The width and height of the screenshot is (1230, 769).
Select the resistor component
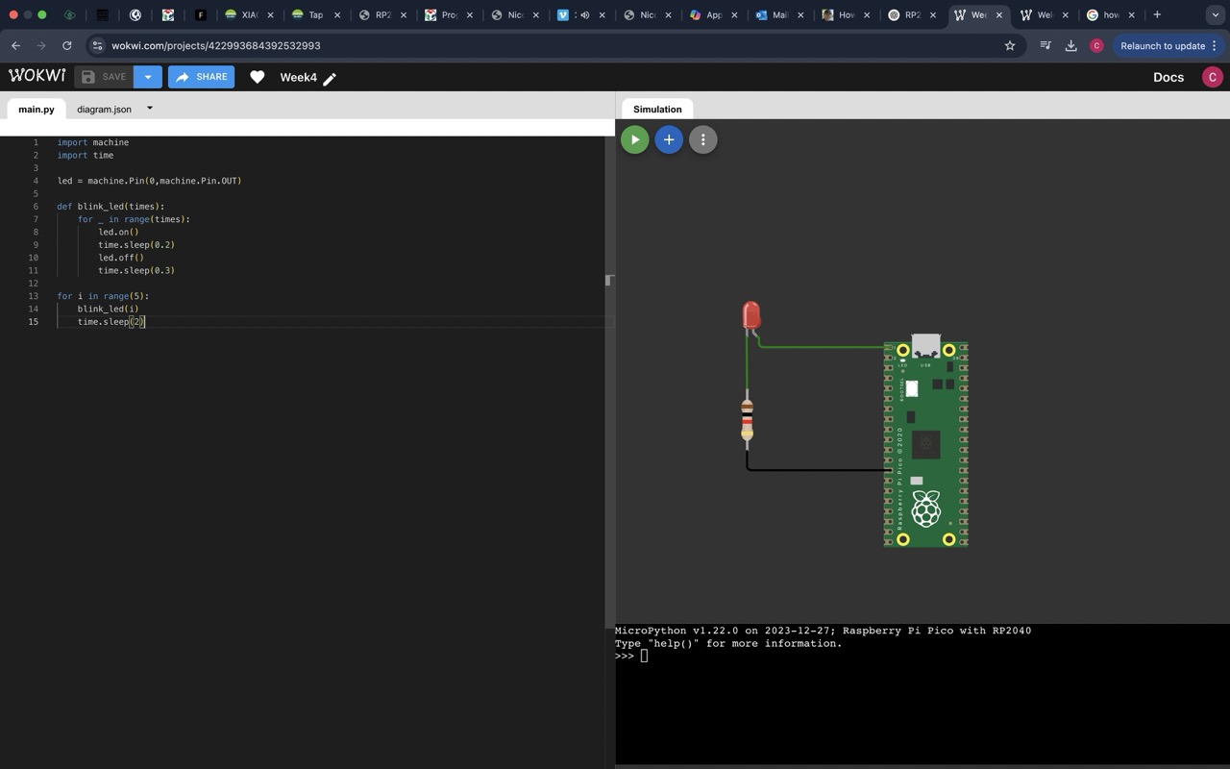pos(747,419)
